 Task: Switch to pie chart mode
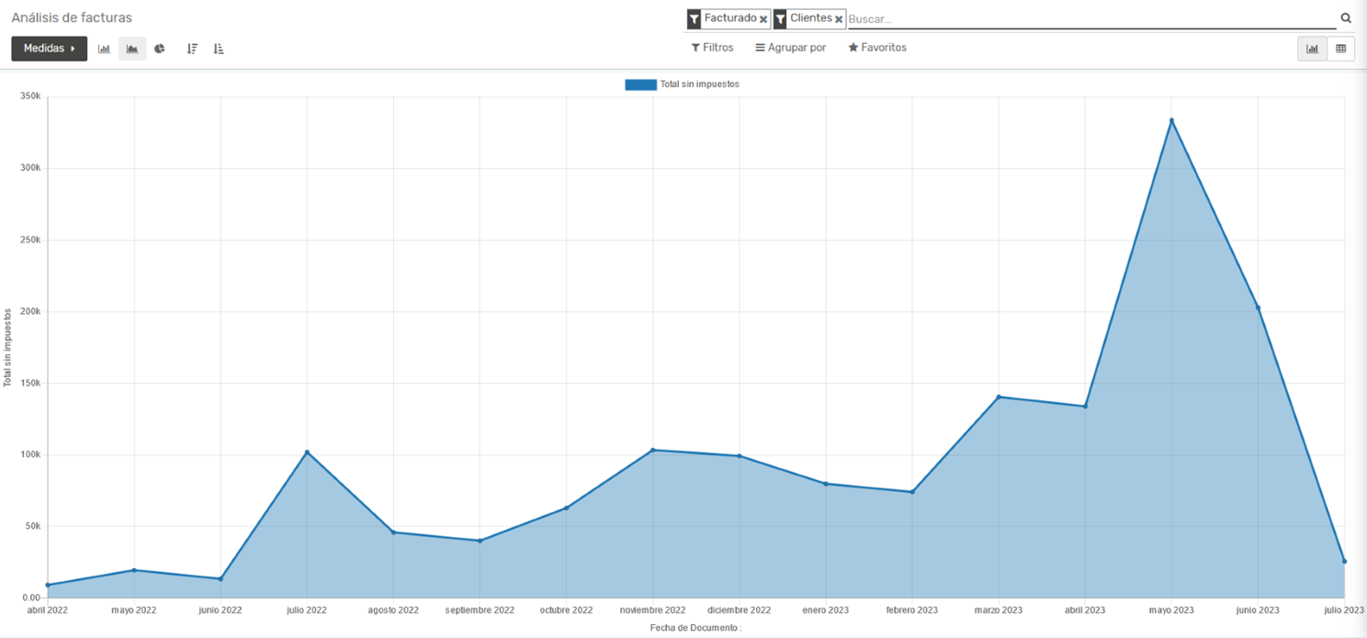pyautogui.click(x=160, y=49)
